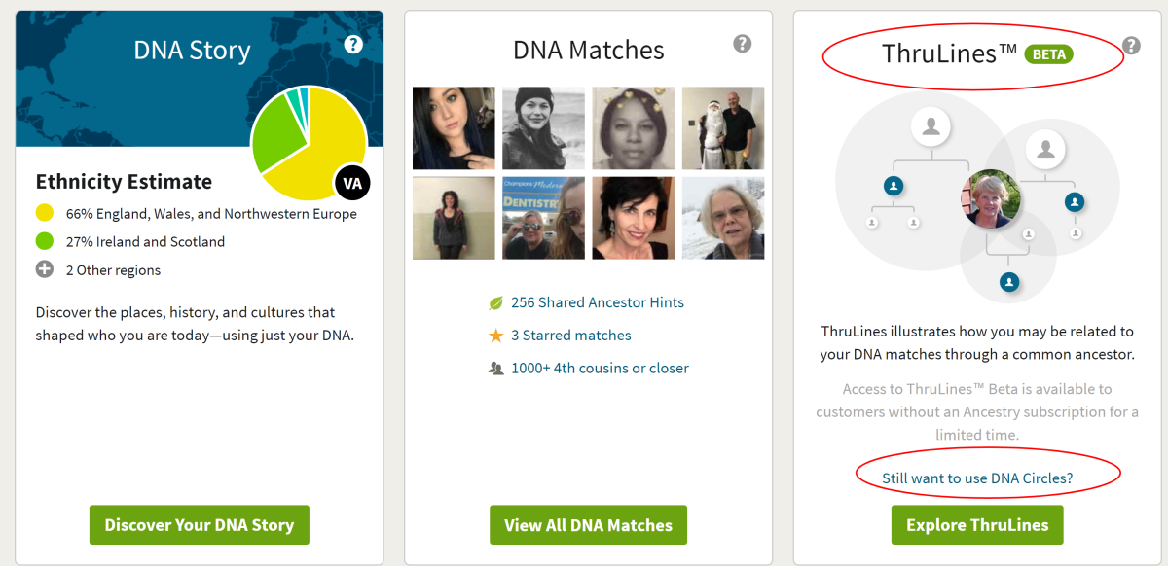Image resolution: width=1168 pixels, height=566 pixels.
Task: Click the ethnicity estimate pie chart
Action: (x=310, y=144)
